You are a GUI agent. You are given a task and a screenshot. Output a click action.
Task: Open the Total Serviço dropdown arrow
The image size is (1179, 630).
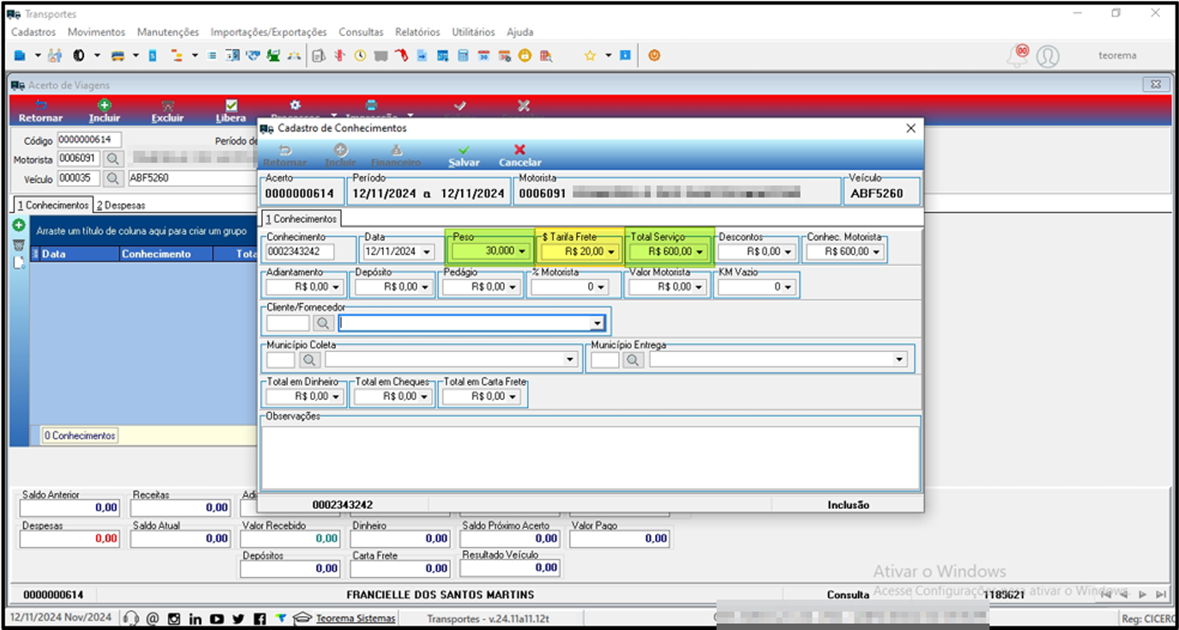[x=700, y=251]
